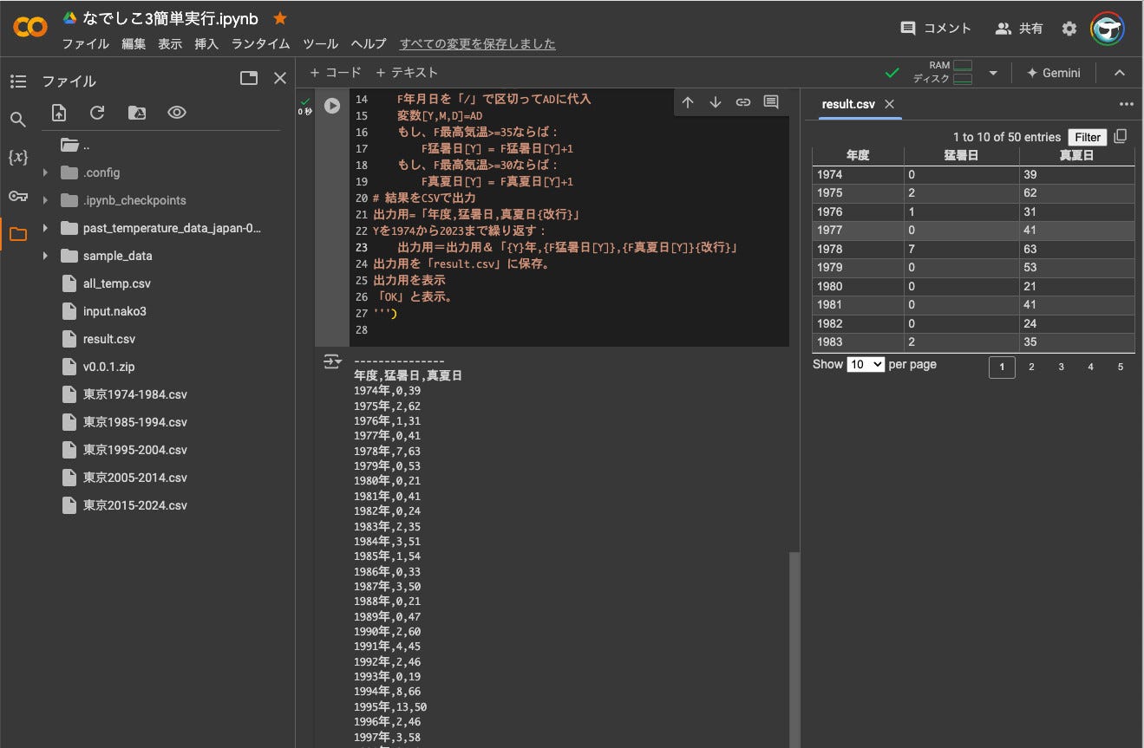Add a code cell with + コード
The height and width of the screenshot is (748, 1144).
click(335, 73)
